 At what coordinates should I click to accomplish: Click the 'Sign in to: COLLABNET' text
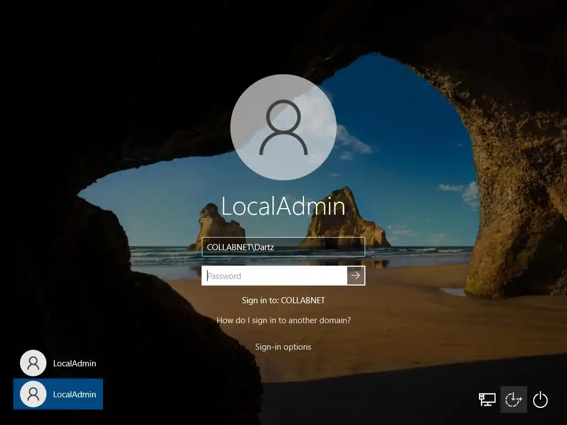click(283, 300)
